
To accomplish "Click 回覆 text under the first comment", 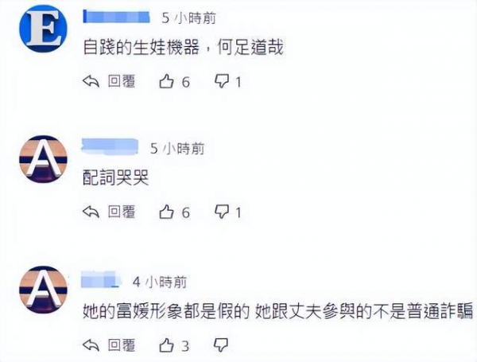I will (122, 81).
